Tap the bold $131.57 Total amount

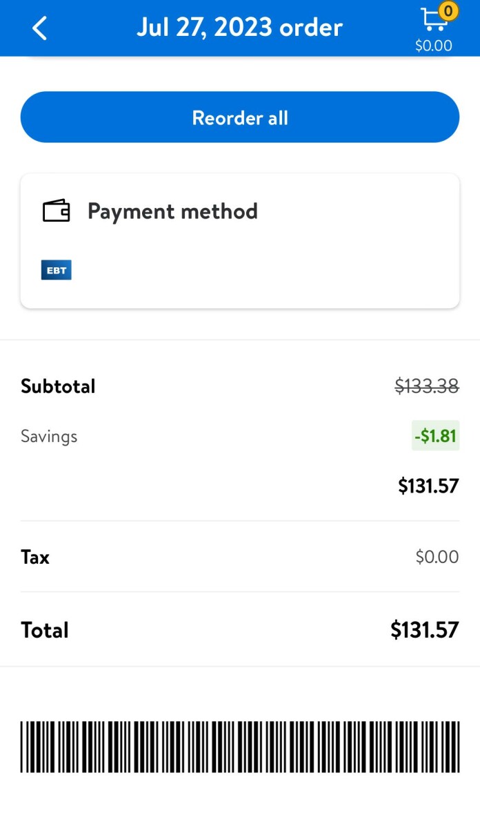(425, 630)
